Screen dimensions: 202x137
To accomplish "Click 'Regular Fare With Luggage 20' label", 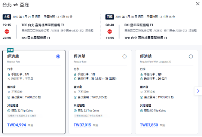I will pos(156,62).
